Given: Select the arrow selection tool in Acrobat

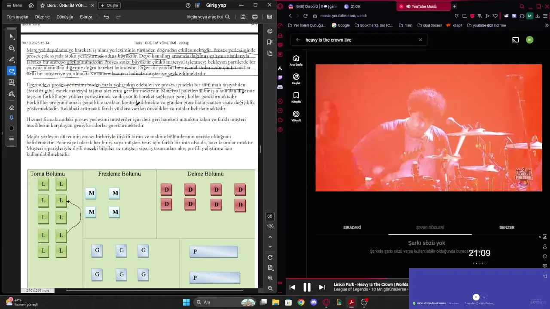Looking at the screenshot, I should [x=12, y=37].
